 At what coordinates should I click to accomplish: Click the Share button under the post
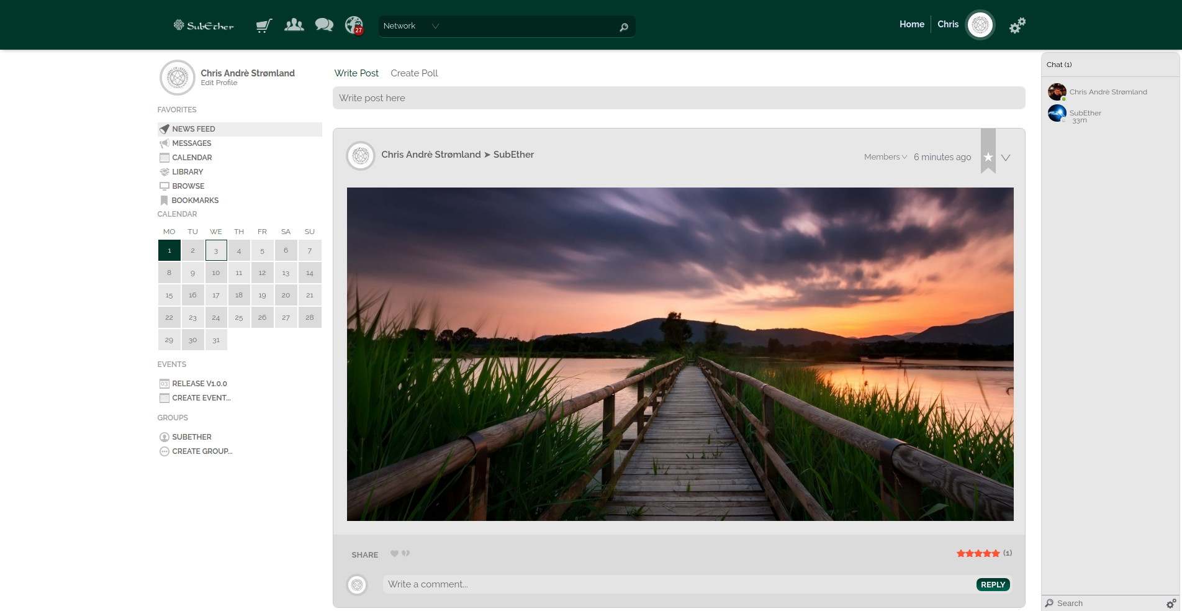364,555
